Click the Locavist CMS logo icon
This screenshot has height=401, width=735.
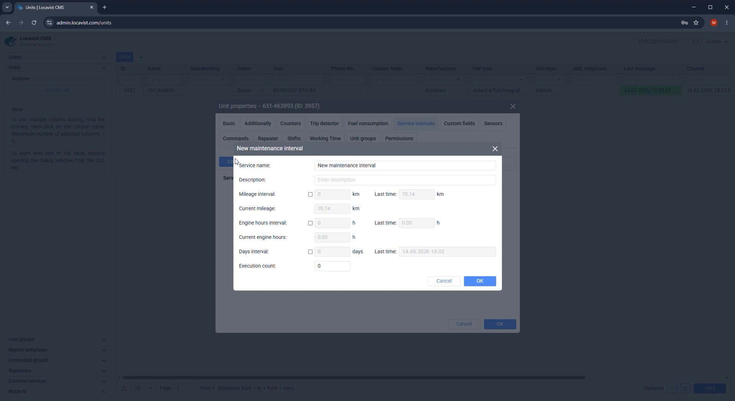pyautogui.click(x=10, y=41)
